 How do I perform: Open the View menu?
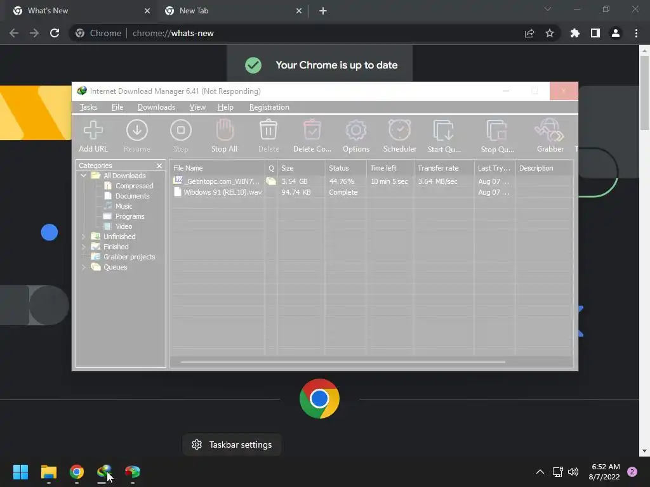[197, 107]
